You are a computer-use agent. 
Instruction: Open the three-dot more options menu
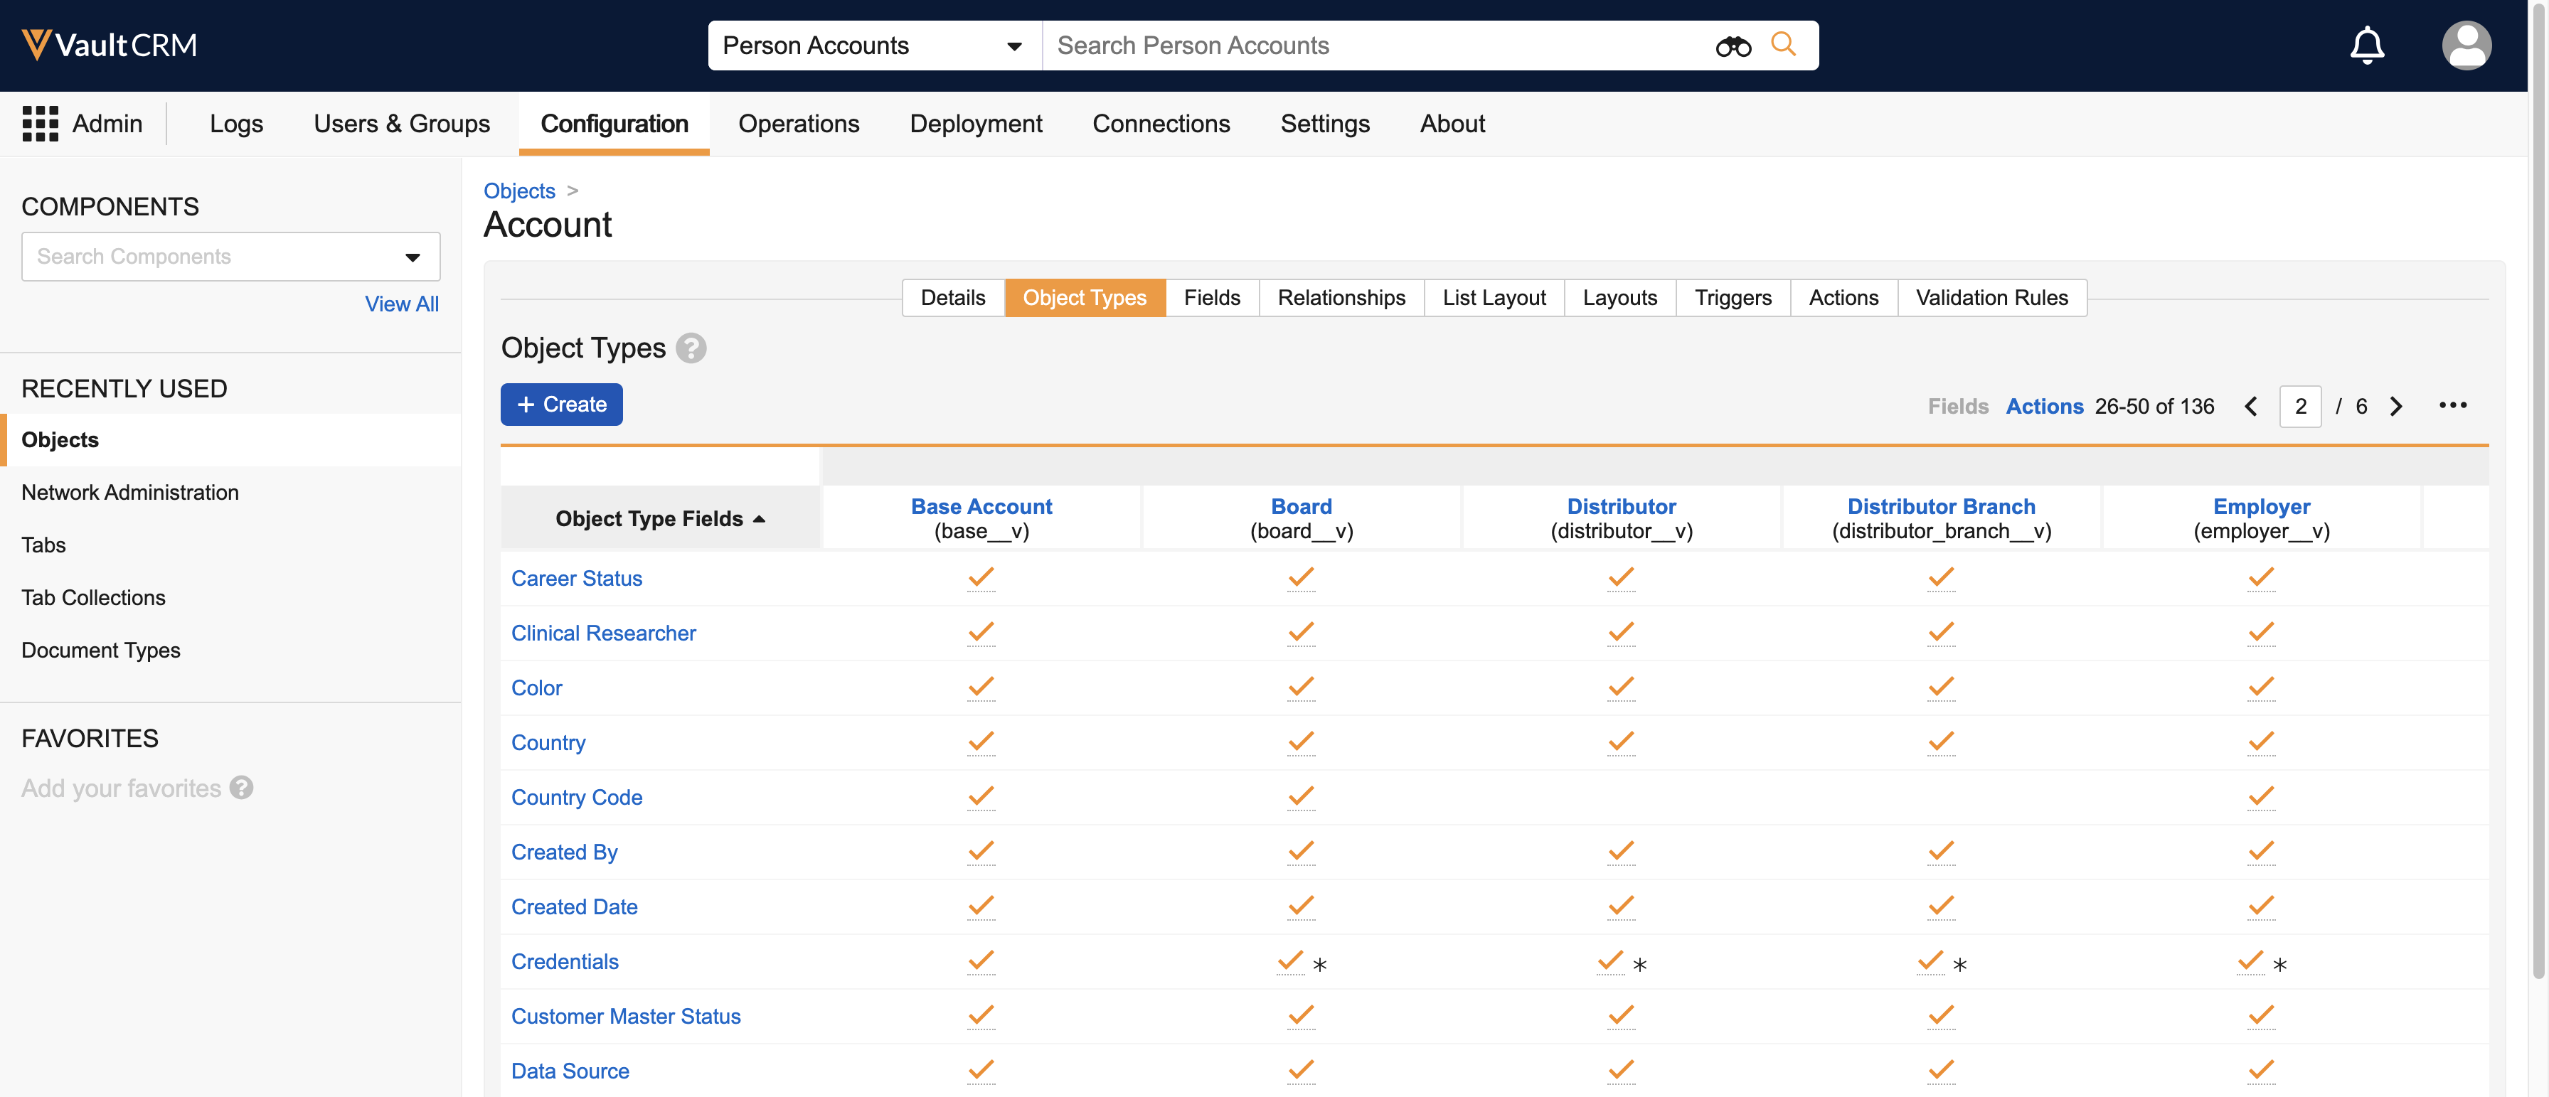(x=2452, y=405)
